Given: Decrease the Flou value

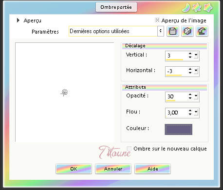Looking at the screenshot, I should pyautogui.click(x=190, y=114).
